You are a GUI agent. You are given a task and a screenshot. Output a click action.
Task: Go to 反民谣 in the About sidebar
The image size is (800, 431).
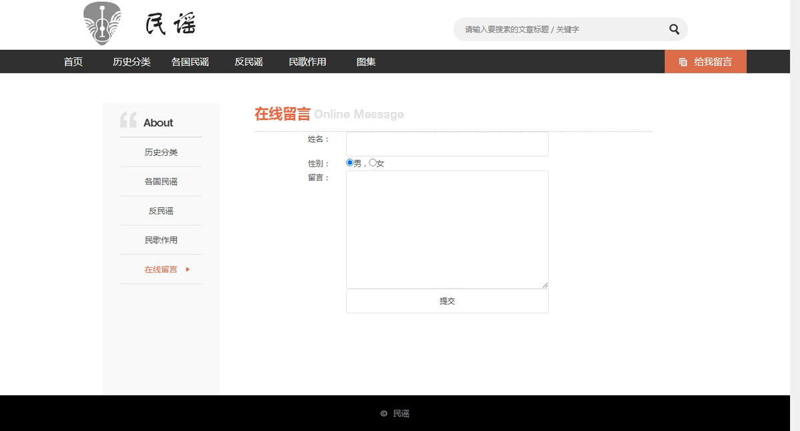tap(161, 211)
